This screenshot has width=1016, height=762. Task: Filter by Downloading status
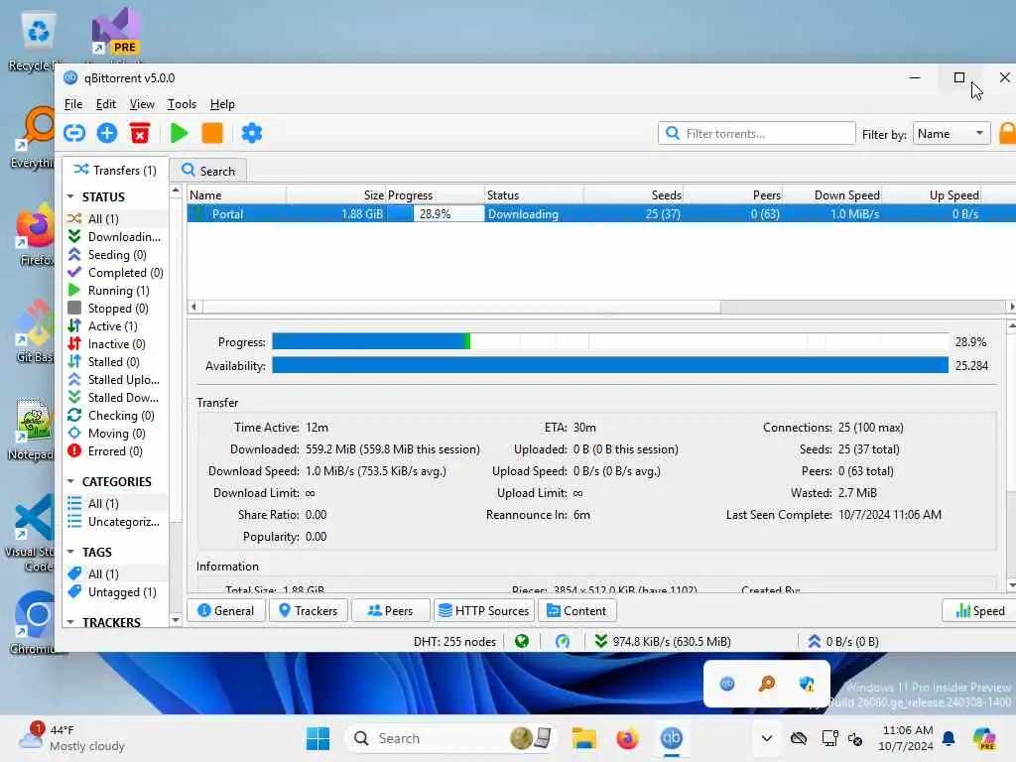click(x=115, y=237)
